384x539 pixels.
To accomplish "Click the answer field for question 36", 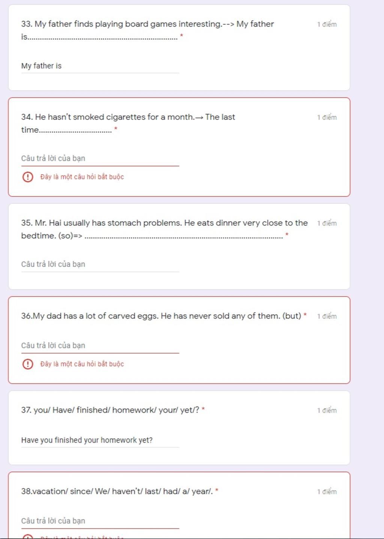I will (100, 346).
